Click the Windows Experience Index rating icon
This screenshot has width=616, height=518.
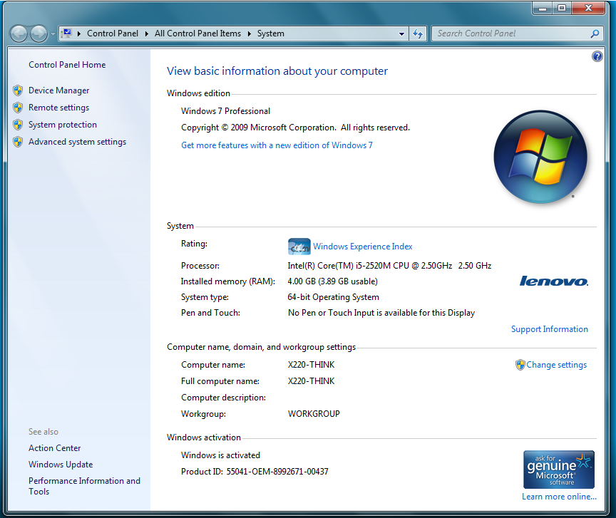coord(299,247)
